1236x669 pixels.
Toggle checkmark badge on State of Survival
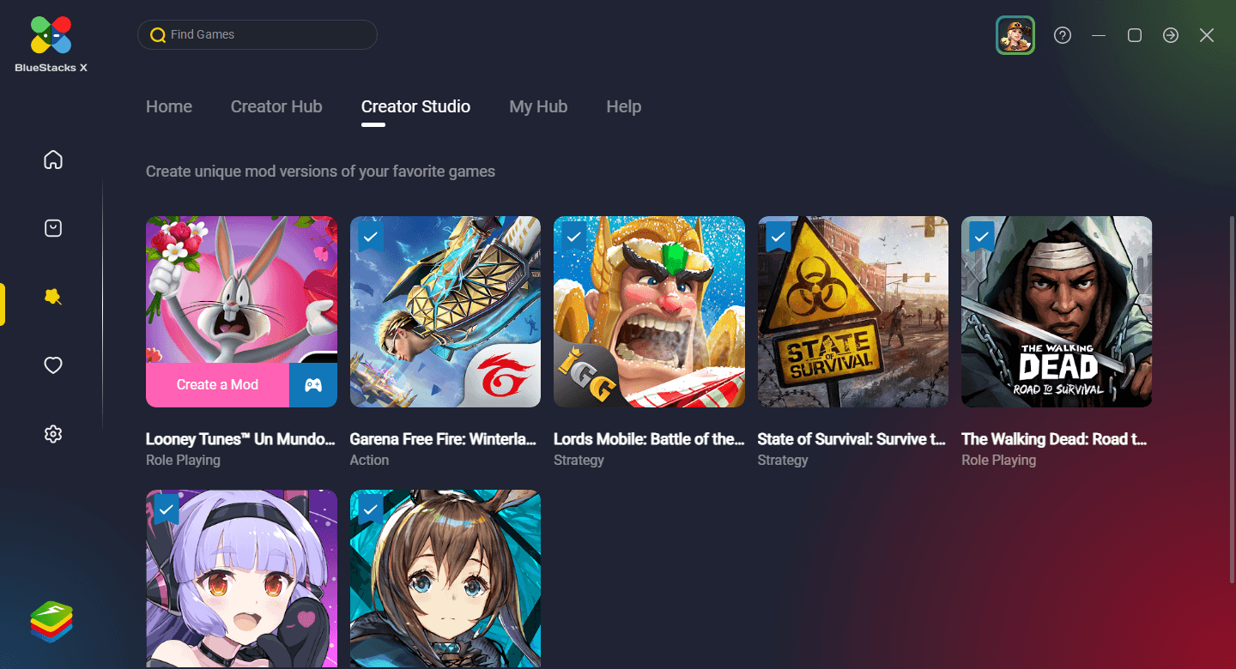pos(779,235)
